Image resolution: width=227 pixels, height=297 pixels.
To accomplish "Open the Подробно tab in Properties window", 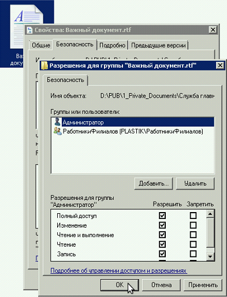I will click(112, 45).
